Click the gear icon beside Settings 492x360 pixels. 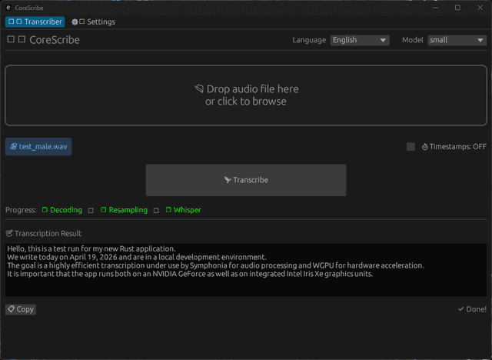click(75, 22)
